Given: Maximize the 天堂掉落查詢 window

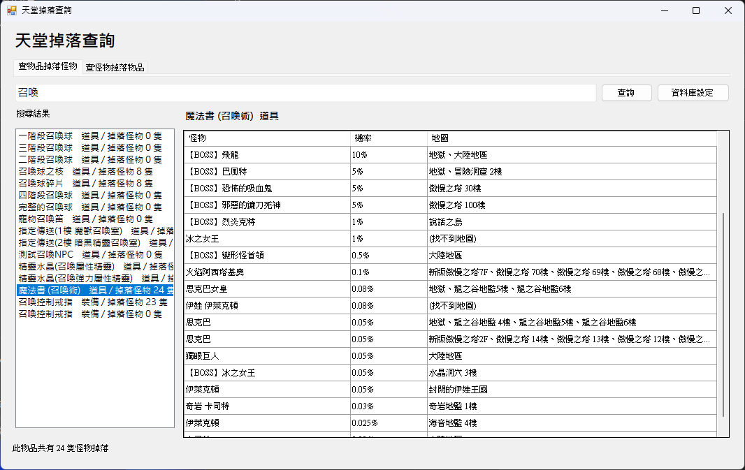Looking at the screenshot, I should tap(696, 10).
